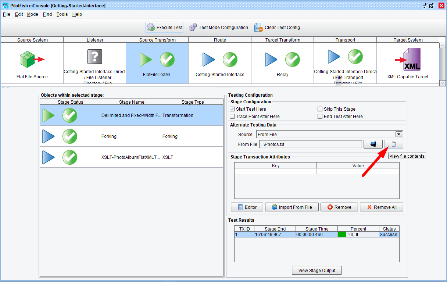
Task: Open the Edit menu
Action: tap(19, 14)
